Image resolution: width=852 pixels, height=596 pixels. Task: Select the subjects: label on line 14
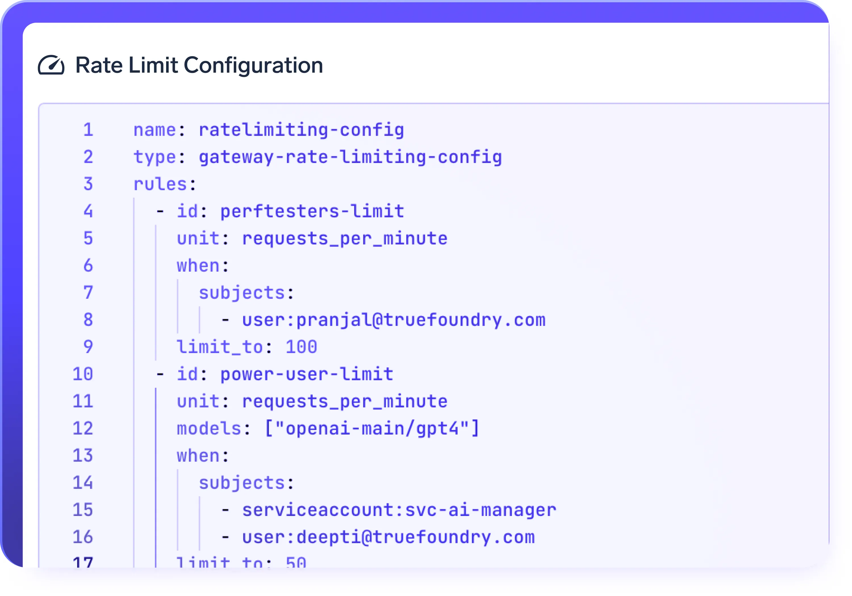pyautogui.click(x=246, y=482)
